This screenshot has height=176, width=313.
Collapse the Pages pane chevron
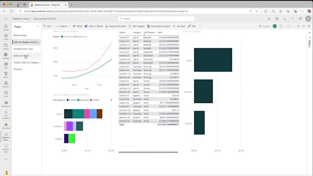pyautogui.click(x=38, y=26)
